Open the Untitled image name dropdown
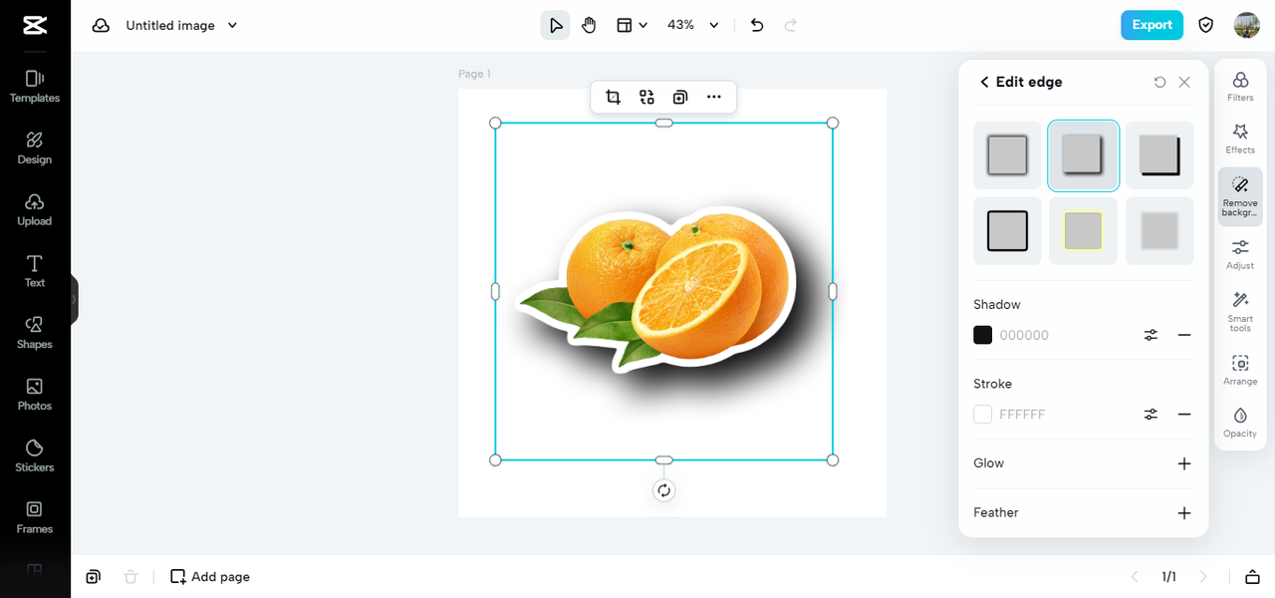Viewport: 1275px width, 598px height. (x=182, y=25)
